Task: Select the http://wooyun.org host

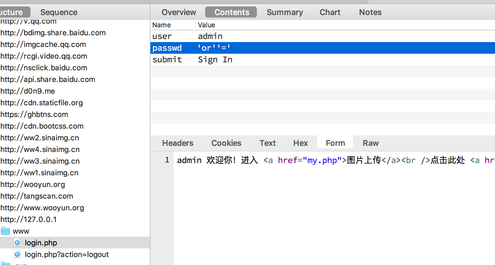Action: pyautogui.click(x=33, y=184)
